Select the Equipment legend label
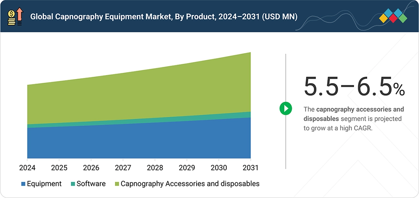419x198 pixels. (44, 184)
